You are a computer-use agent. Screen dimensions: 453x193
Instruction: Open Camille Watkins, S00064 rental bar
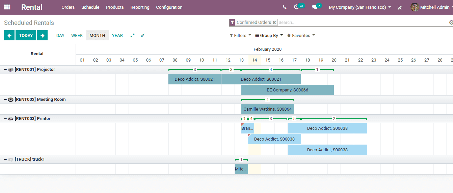268,109
